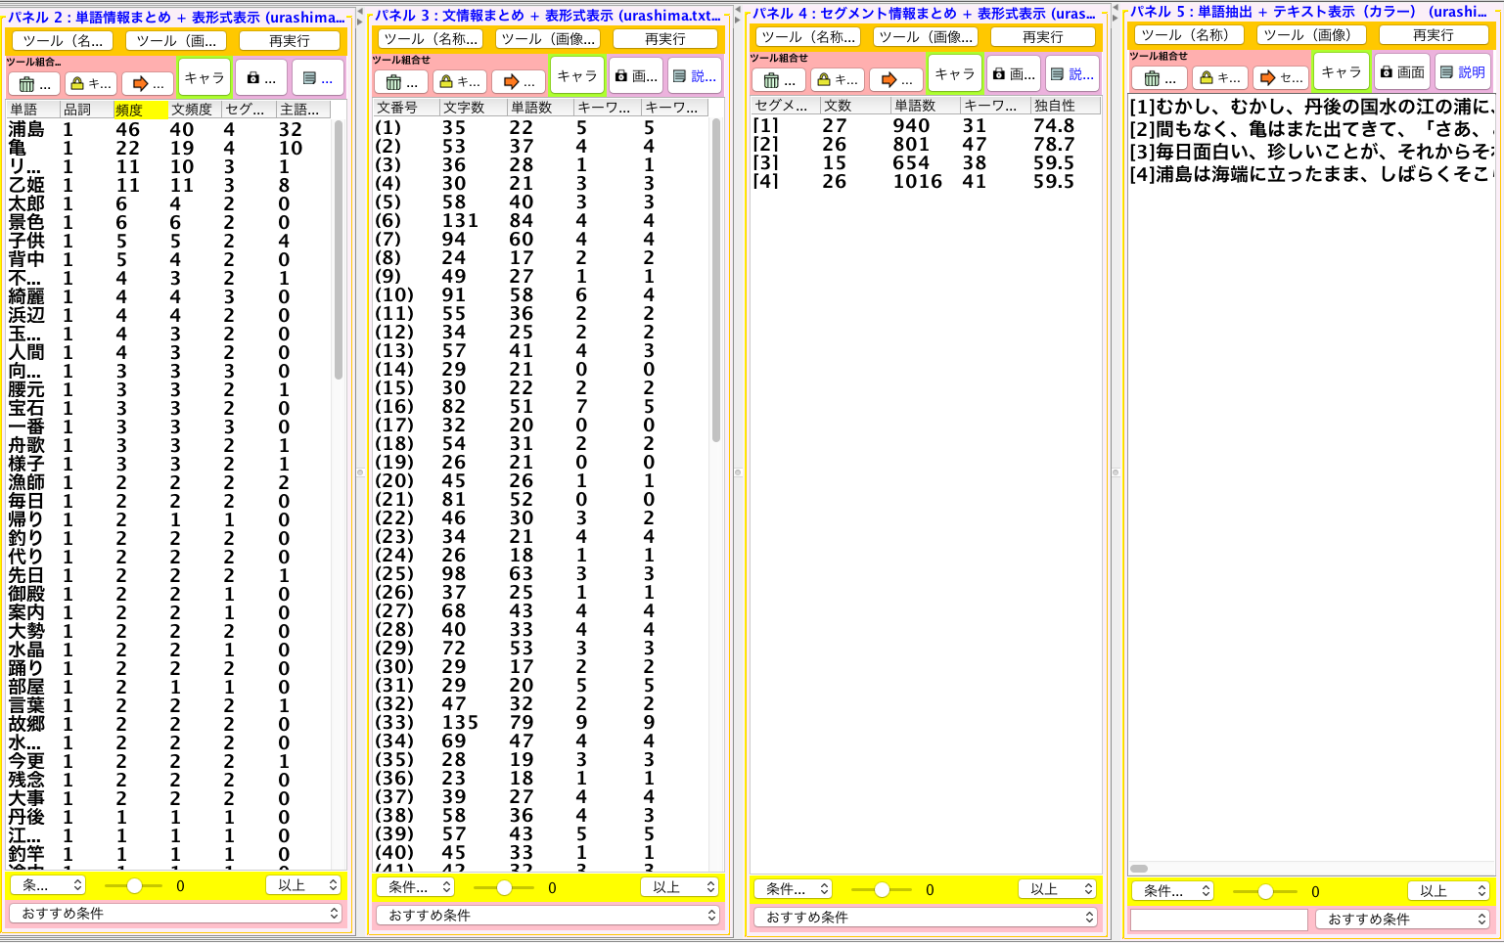Click the 独自性 column header in Panel 4

pyautogui.click(x=1065, y=106)
